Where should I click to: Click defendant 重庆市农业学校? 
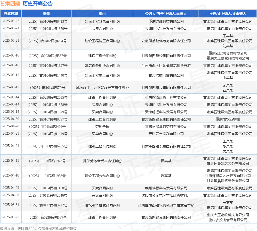(x=228, y=119)
